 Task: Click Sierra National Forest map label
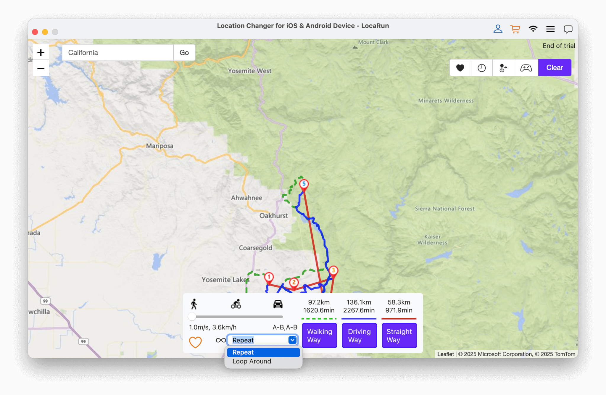click(x=444, y=209)
